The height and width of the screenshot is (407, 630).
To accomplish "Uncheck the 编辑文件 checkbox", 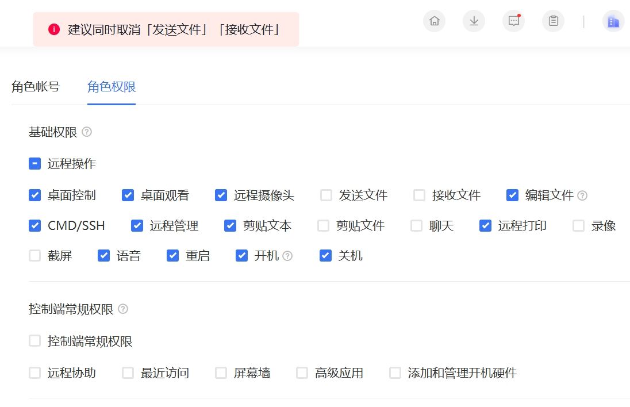I will 512,195.
